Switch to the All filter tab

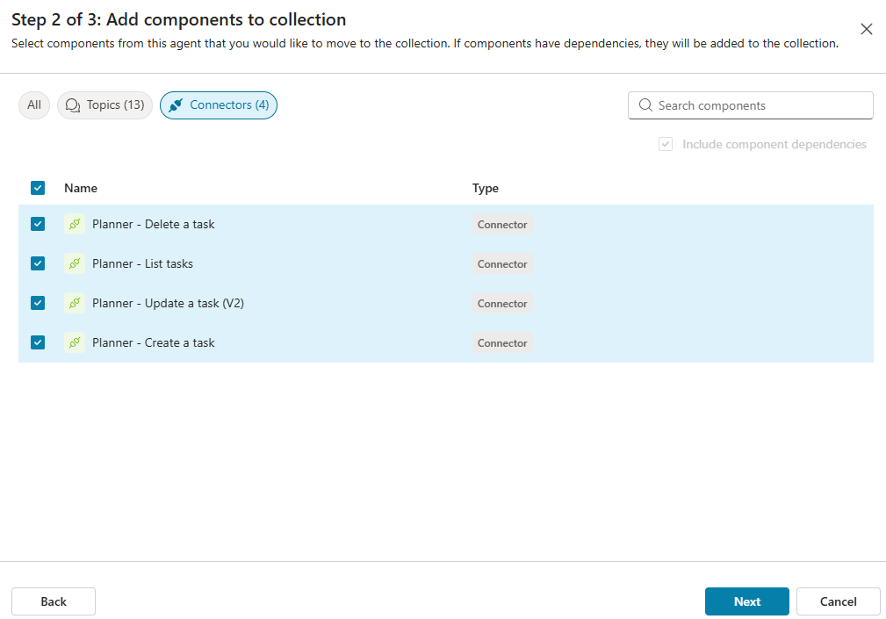[34, 105]
